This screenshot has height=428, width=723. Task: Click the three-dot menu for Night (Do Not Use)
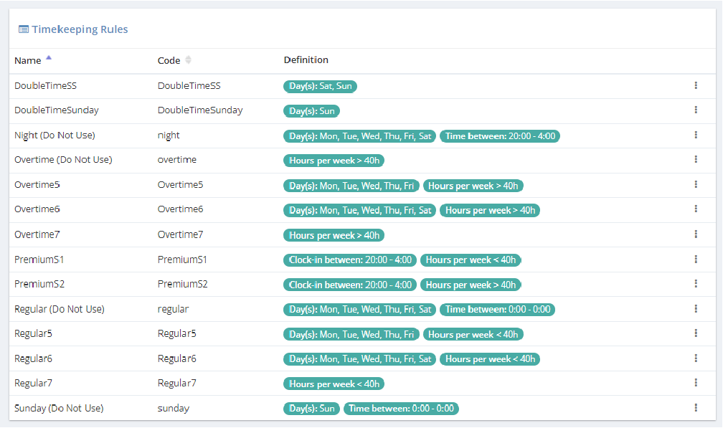[x=696, y=135]
